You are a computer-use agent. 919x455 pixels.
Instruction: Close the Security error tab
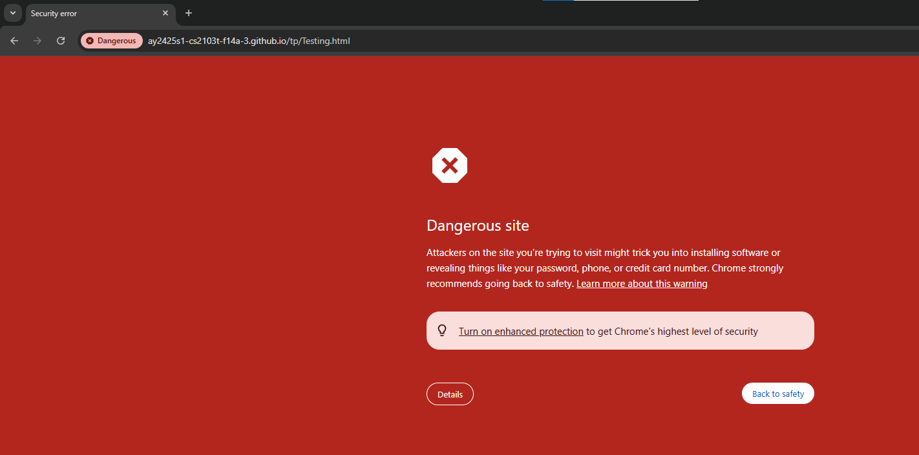[x=165, y=13]
